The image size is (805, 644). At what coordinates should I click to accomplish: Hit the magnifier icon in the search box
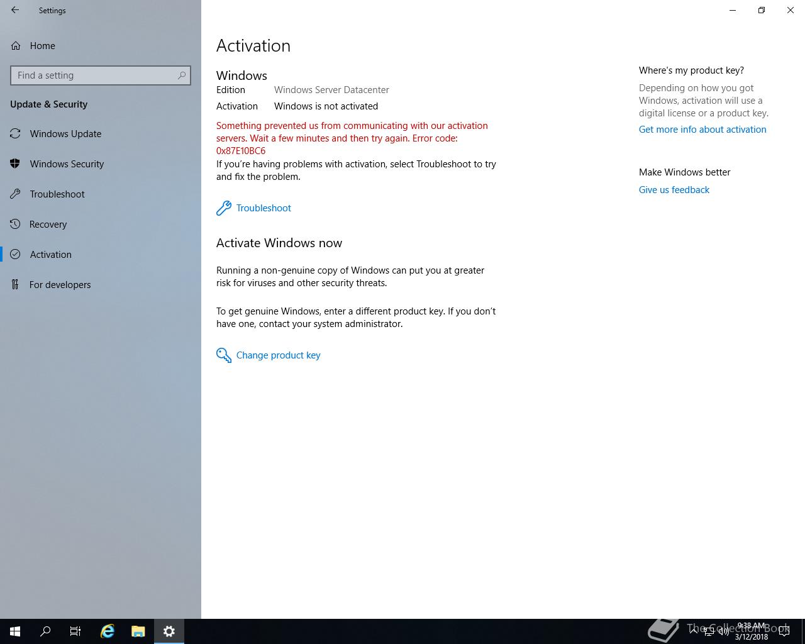pos(182,75)
